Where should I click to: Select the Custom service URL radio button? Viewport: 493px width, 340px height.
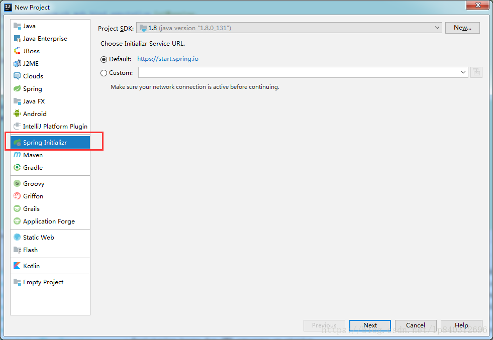[104, 73]
